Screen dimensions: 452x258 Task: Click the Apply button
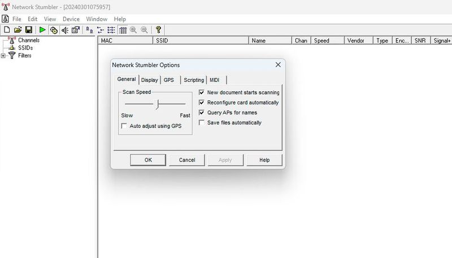tap(225, 160)
